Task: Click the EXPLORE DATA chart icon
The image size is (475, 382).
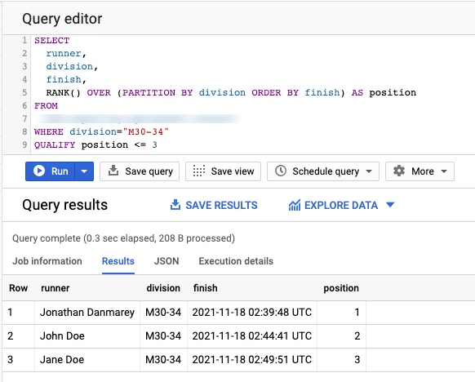Action: click(x=295, y=205)
